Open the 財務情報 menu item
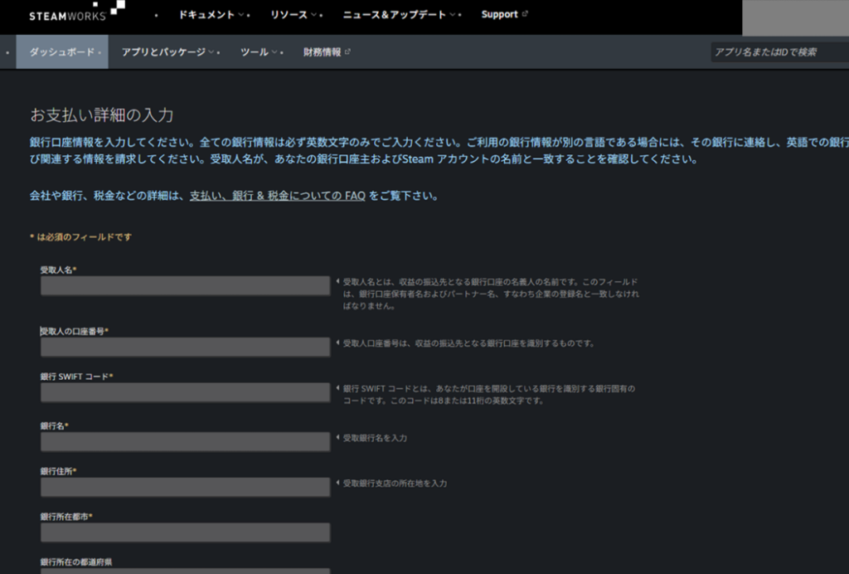Viewport: 849px width, 574px height. (322, 52)
